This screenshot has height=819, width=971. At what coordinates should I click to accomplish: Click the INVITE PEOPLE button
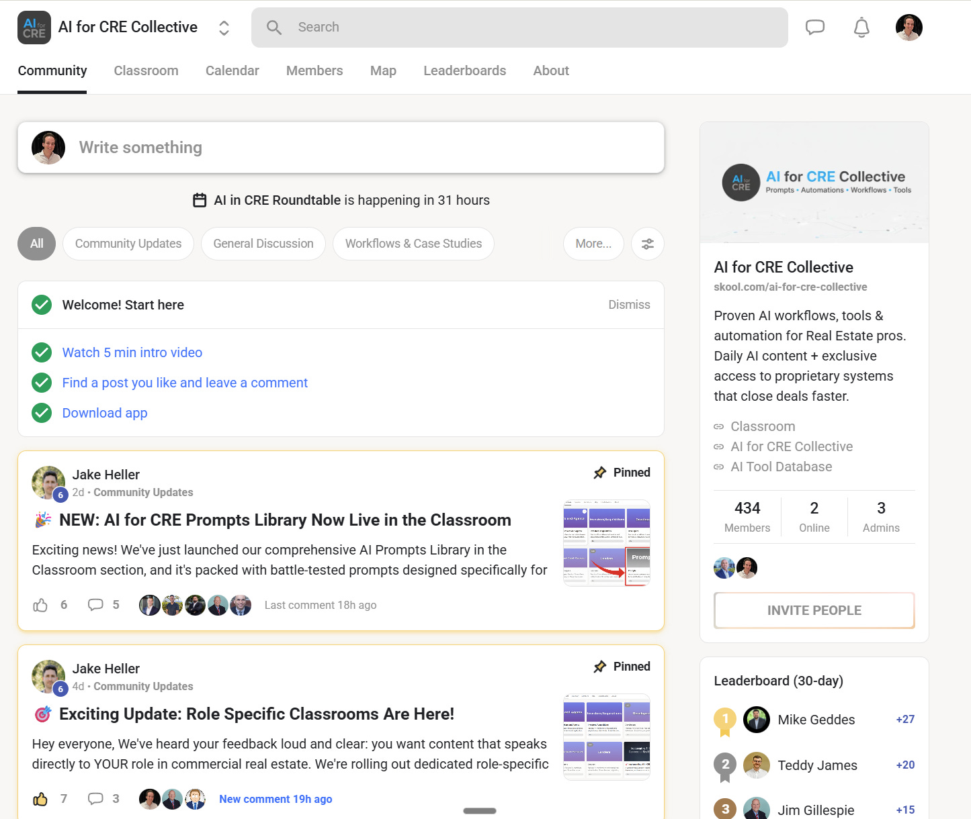[x=814, y=610]
